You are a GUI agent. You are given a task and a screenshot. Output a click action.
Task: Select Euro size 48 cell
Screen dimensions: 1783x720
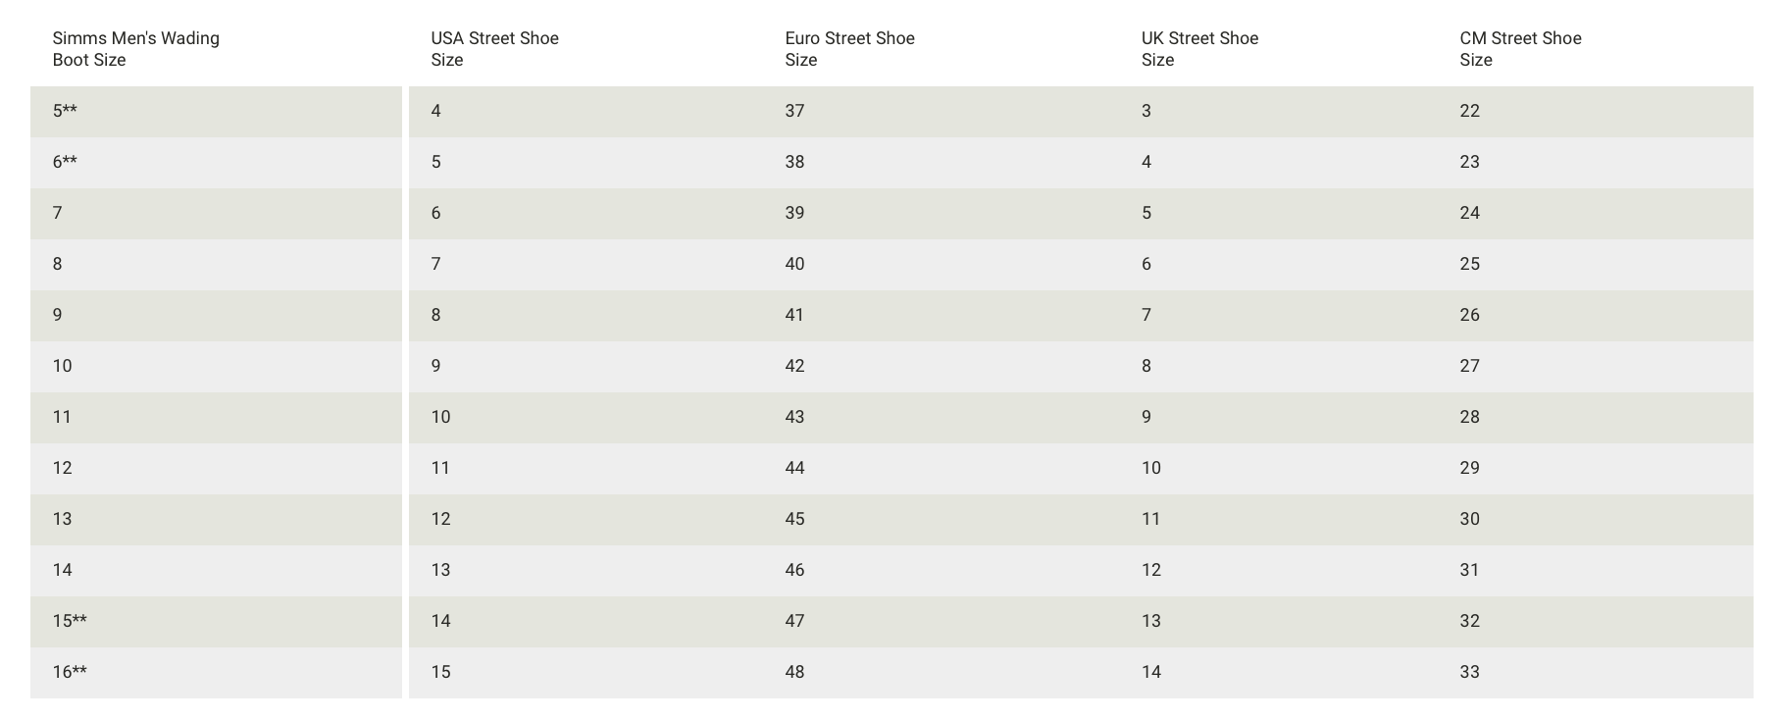[x=794, y=672]
